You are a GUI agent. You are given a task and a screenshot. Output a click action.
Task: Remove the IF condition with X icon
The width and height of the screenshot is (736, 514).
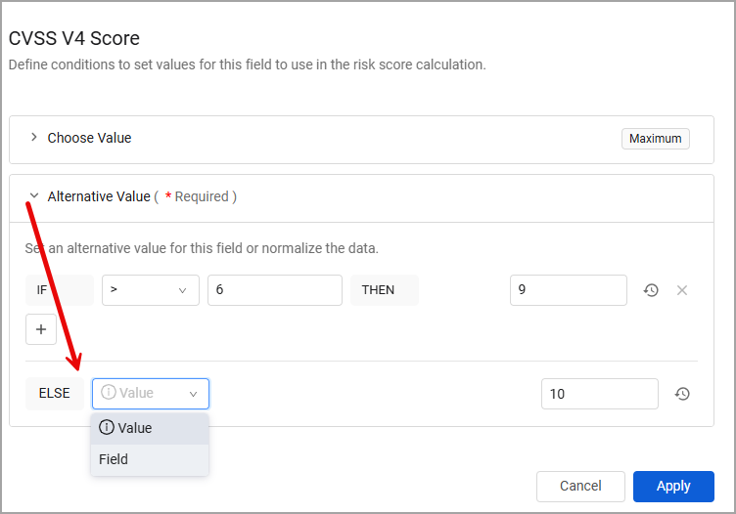tap(682, 290)
